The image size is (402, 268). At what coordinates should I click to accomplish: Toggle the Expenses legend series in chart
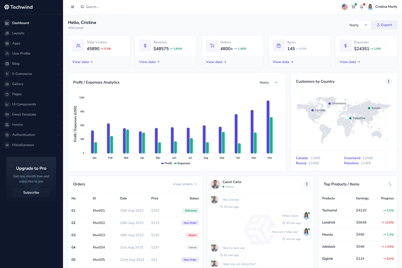tap(182, 163)
